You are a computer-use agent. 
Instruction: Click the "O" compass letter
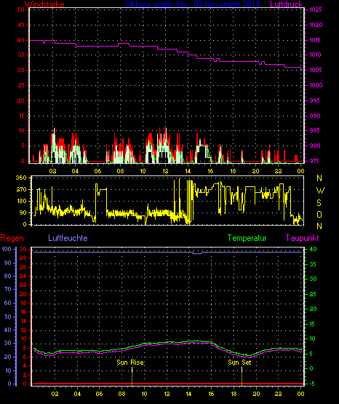tap(319, 214)
